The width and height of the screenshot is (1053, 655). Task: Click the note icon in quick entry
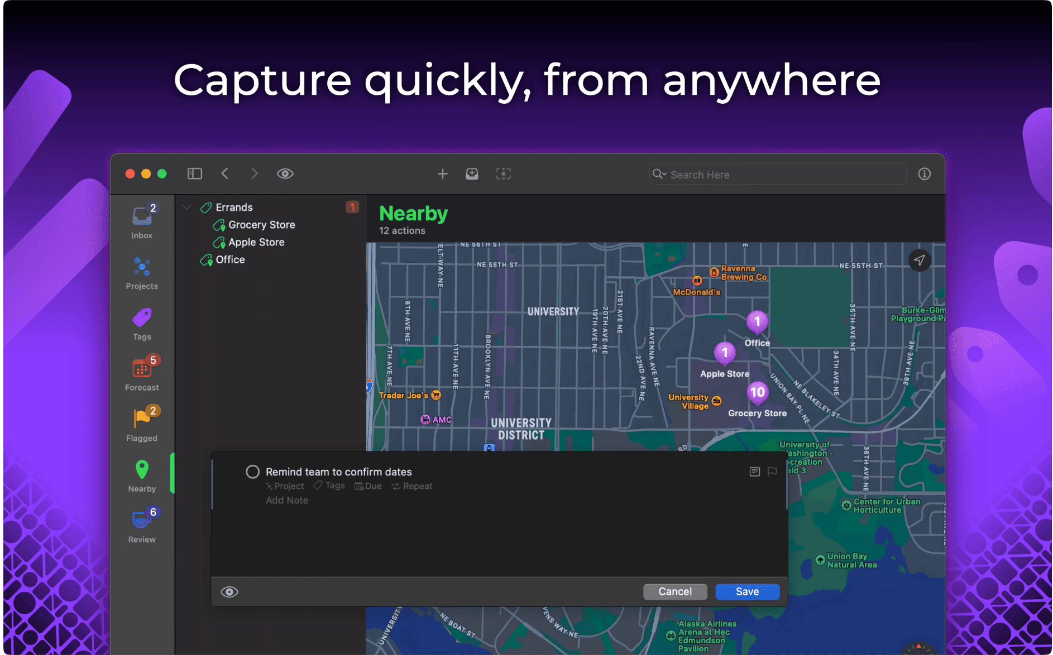[x=754, y=472]
